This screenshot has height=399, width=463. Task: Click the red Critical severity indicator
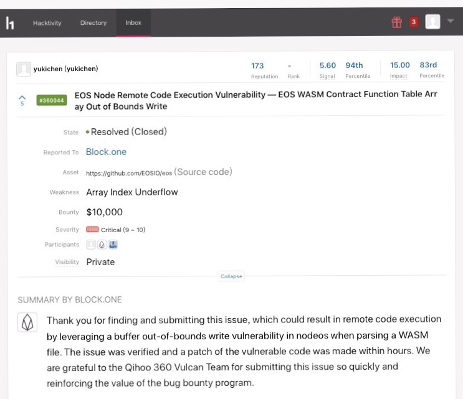click(x=92, y=230)
